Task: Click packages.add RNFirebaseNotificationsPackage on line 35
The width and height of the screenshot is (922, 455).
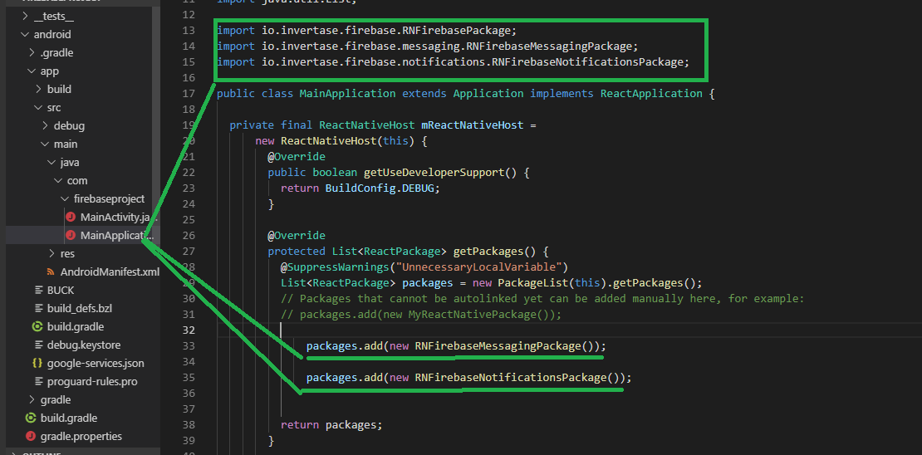Action: tap(468, 378)
